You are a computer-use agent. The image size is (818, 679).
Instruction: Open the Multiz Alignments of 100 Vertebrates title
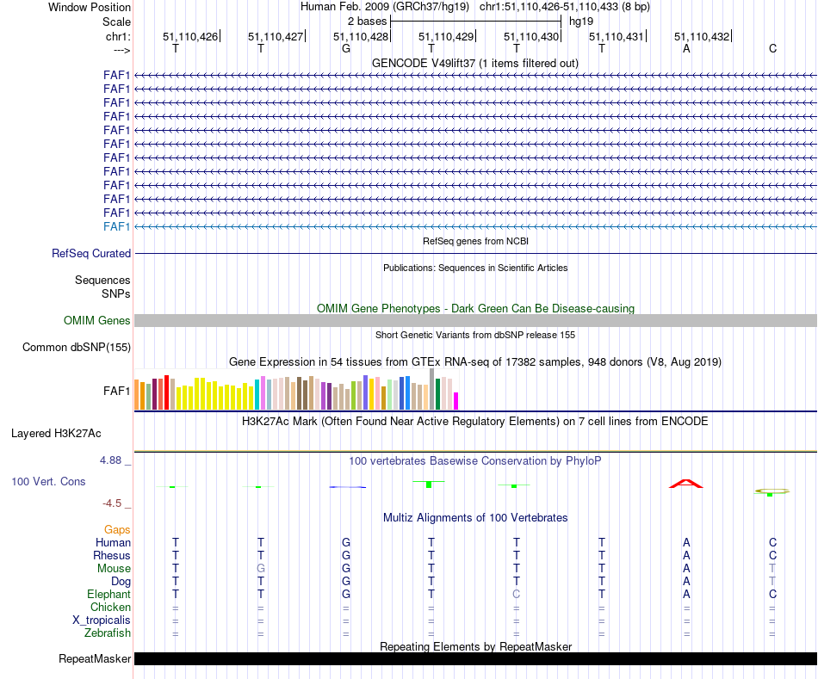click(x=475, y=518)
